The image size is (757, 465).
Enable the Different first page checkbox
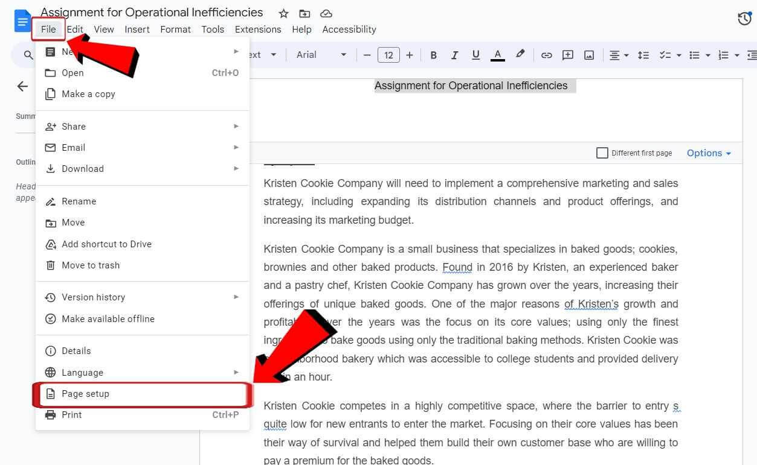pyautogui.click(x=602, y=153)
